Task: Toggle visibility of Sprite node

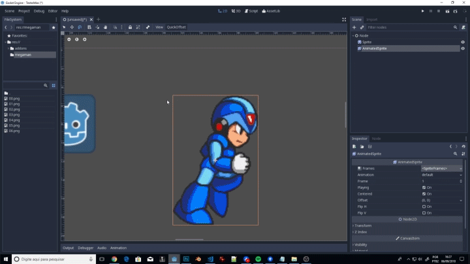Action: (x=463, y=42)
